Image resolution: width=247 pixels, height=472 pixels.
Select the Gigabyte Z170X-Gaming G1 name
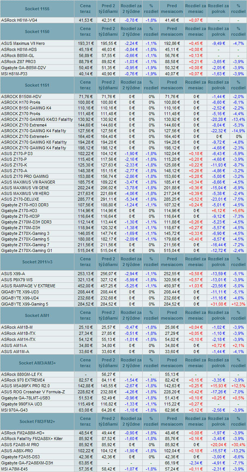pyautogui.click(x=27, y=250)
